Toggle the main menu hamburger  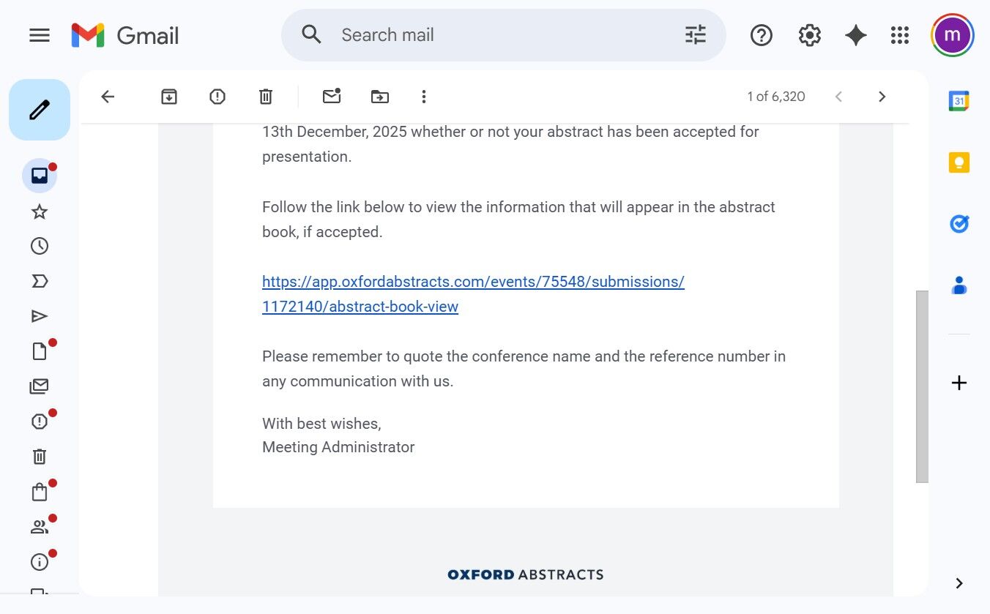pyautogui.click(x=40, y=35)
